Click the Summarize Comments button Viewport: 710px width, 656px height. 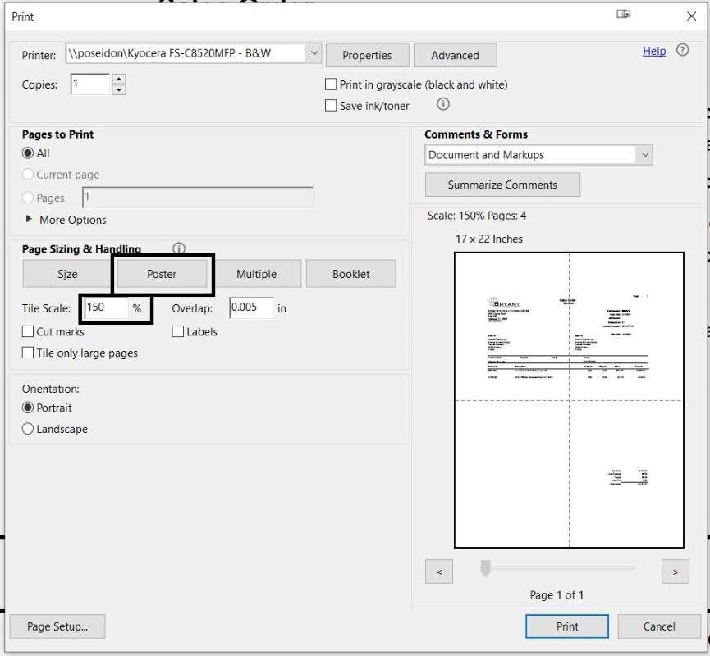[502, 184]
